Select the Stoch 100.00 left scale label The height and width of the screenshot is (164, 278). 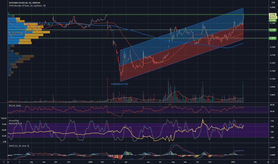click(4, 118)
